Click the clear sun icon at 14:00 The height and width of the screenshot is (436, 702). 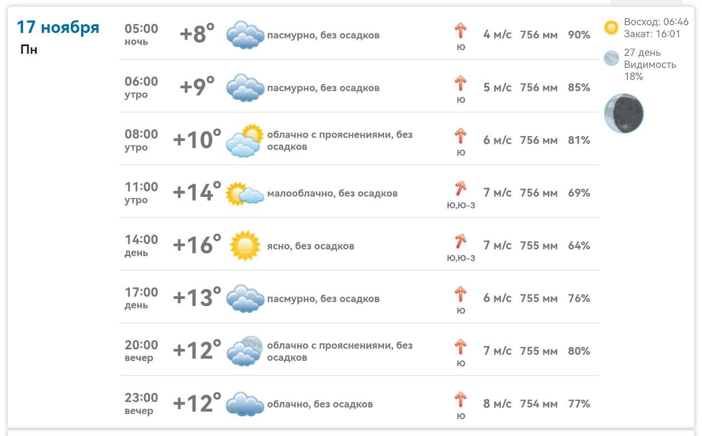click(245, 246)
